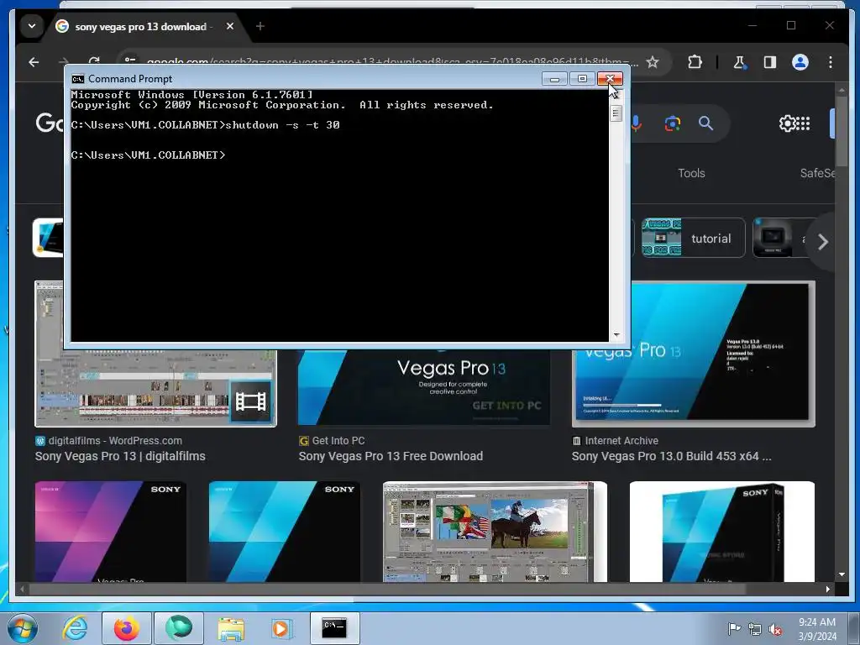Click Google search magnifier button
The image size is (860, 645).
click(705, 123)
